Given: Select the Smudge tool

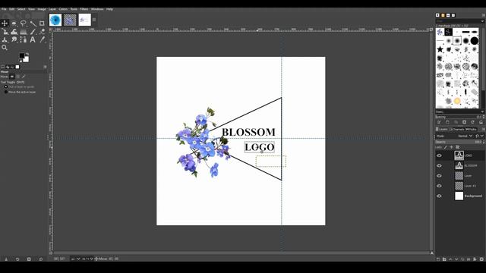Looking at the screenshot, I should 14,39.
